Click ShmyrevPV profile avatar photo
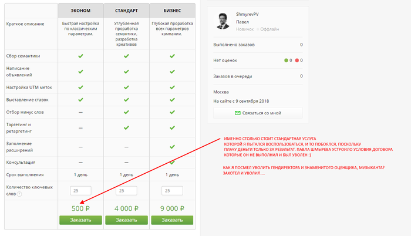This screenshot has width=411, height=236. click(x=223, y=21)
